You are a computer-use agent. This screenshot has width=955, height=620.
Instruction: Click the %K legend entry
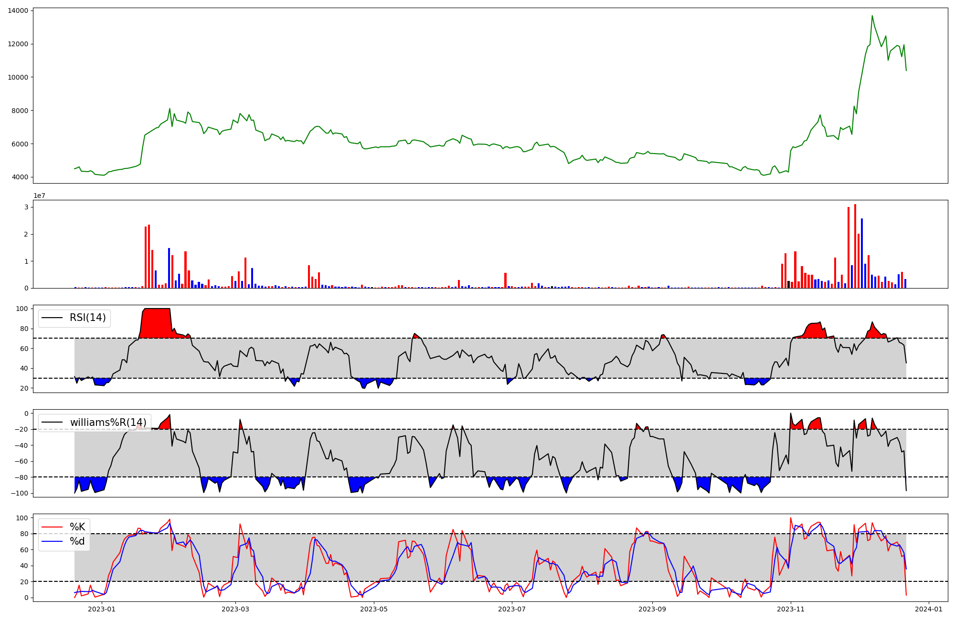(77, 527)
